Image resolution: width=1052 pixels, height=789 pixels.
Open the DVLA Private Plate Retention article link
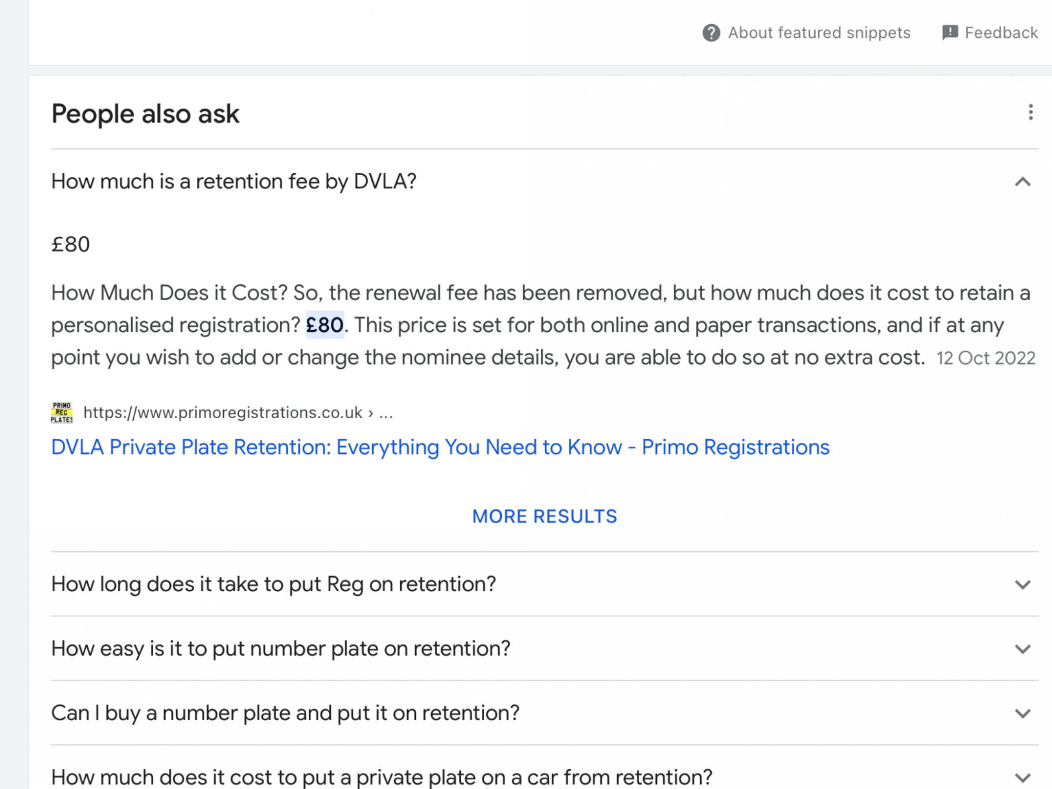click(x=440, y=447)
